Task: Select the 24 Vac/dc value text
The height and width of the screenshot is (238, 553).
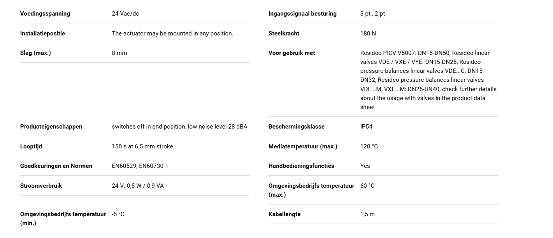Action: [125, 14]
